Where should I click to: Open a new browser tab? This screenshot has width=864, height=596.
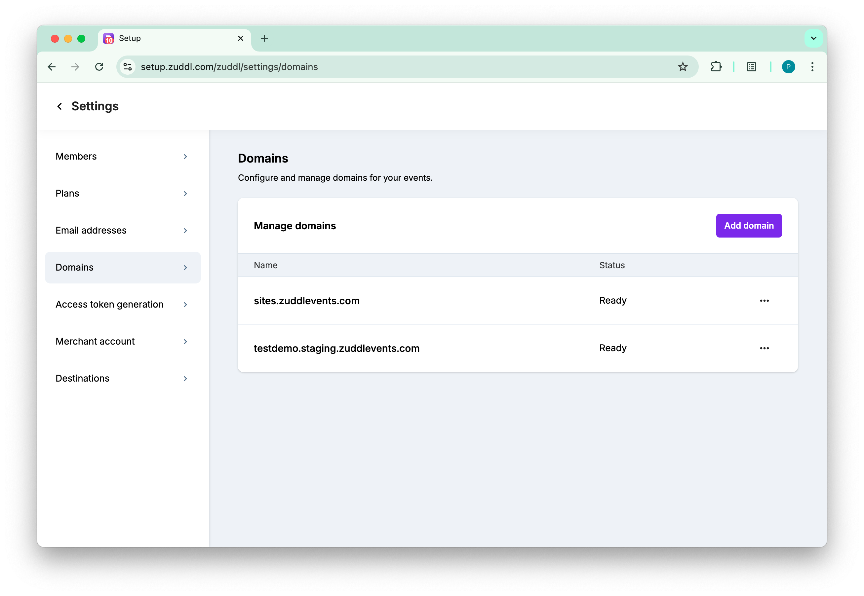[264, 38]
